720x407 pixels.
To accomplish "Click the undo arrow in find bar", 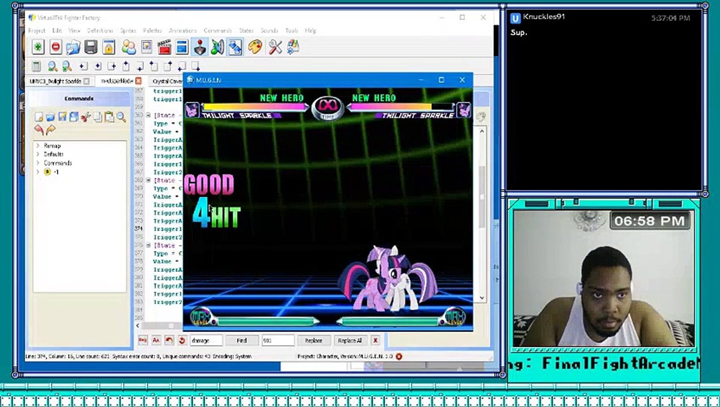I will pos(169,340).
